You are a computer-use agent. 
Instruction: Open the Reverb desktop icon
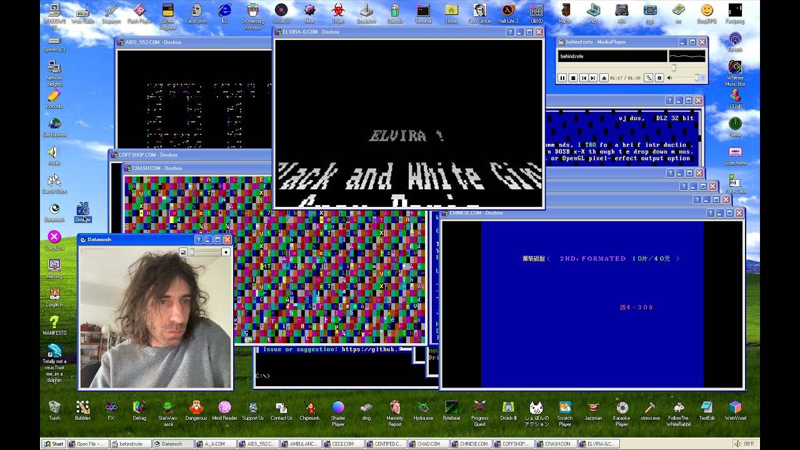pos(735,42)
